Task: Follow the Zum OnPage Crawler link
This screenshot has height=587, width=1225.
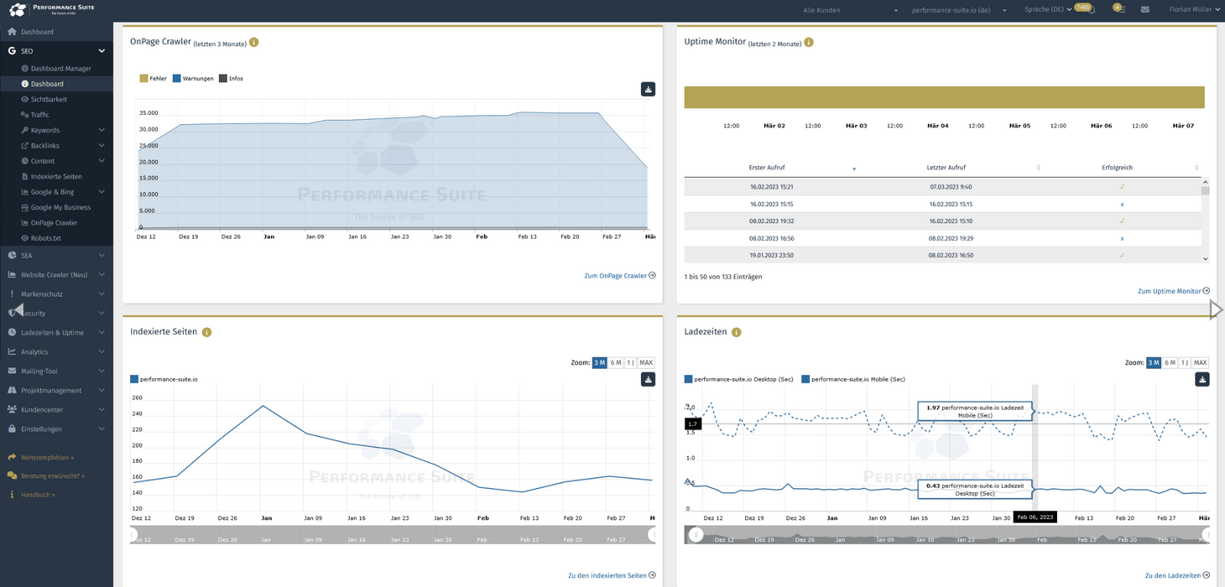Action: (x=619, y=275)
